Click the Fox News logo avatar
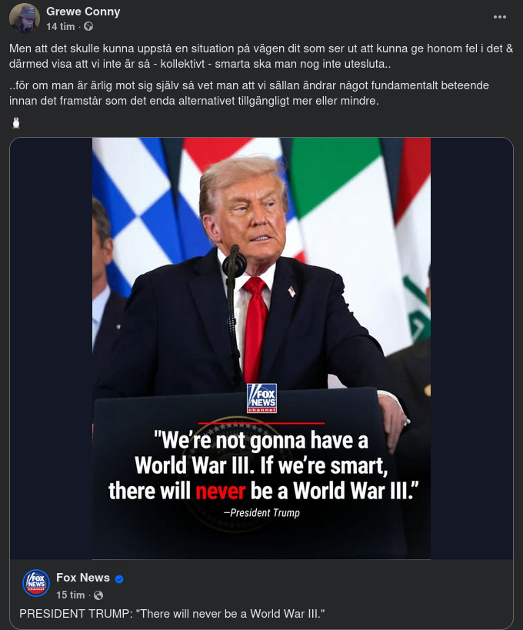Viewport: 523px width, 630px height. click(36, 583)
